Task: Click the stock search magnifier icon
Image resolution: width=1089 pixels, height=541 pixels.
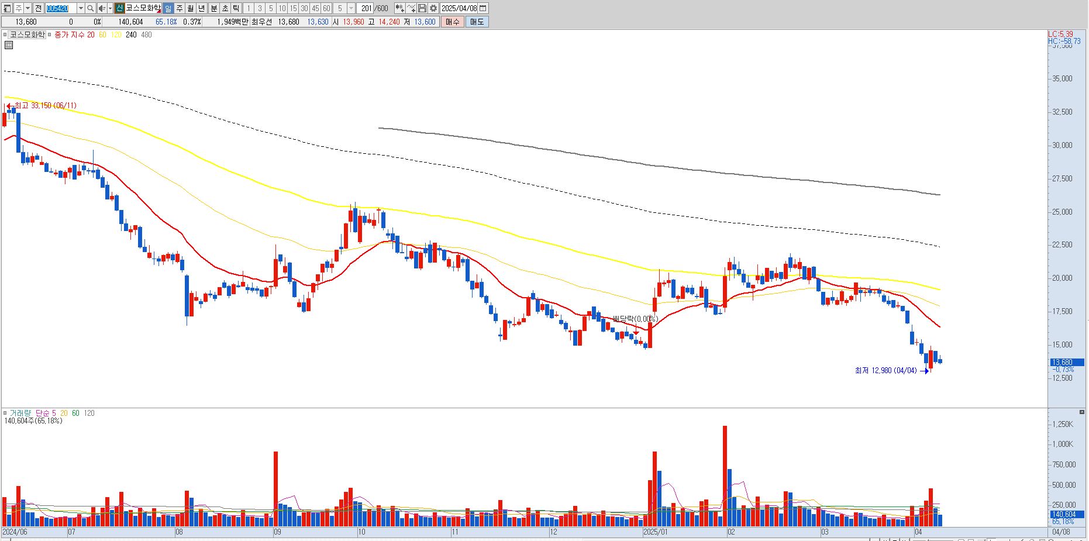Action: tap(90, 8)
